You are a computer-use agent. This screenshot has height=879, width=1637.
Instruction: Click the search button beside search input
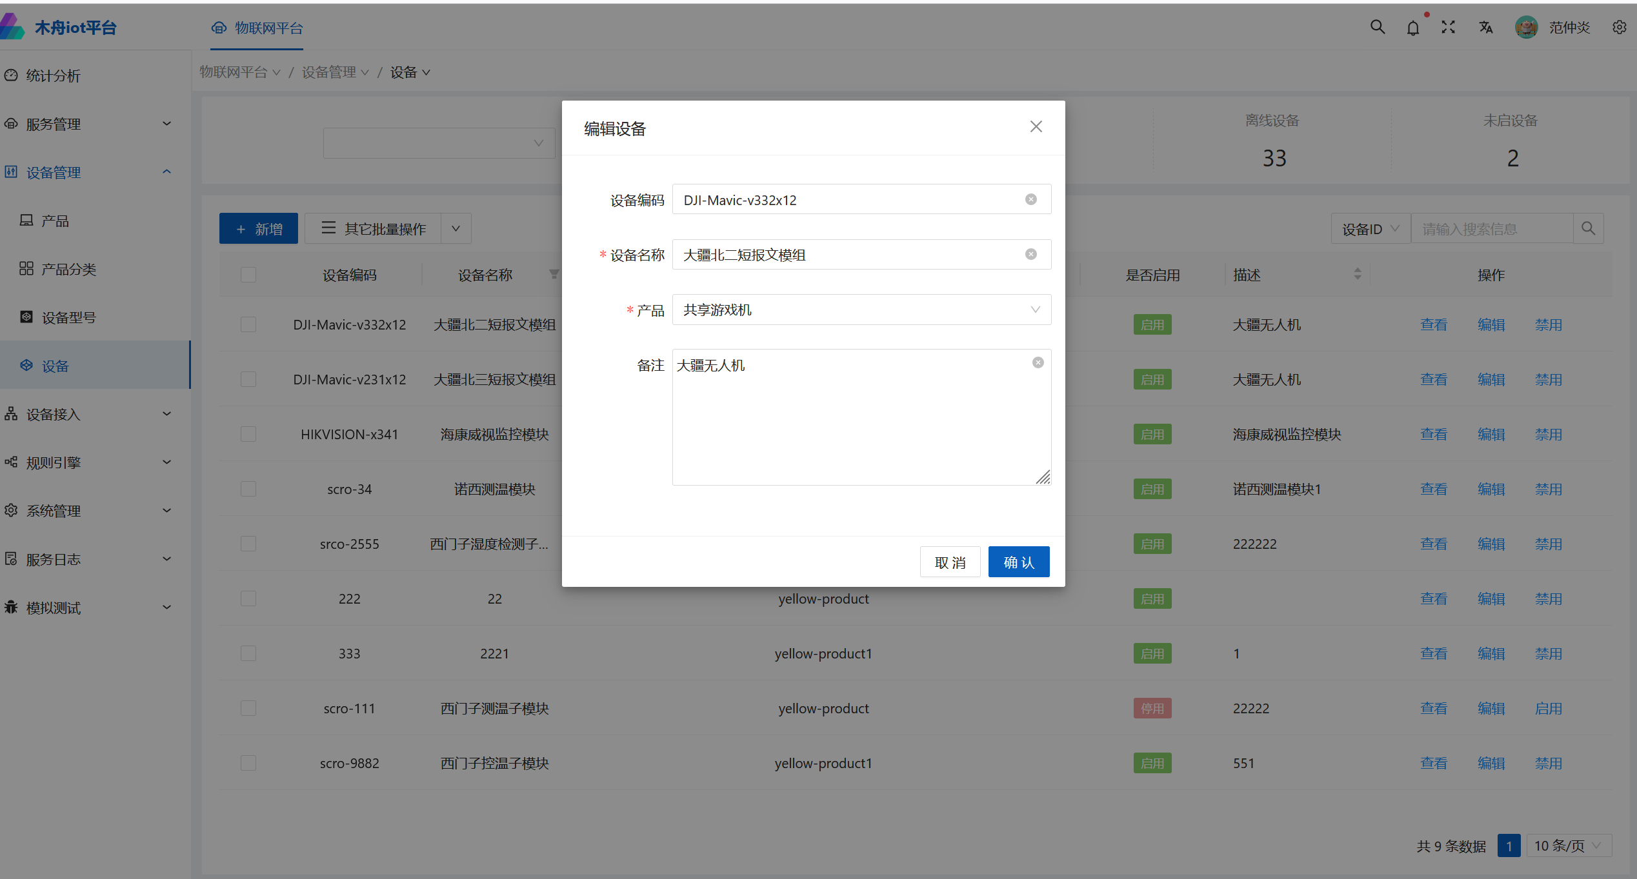1588,228
